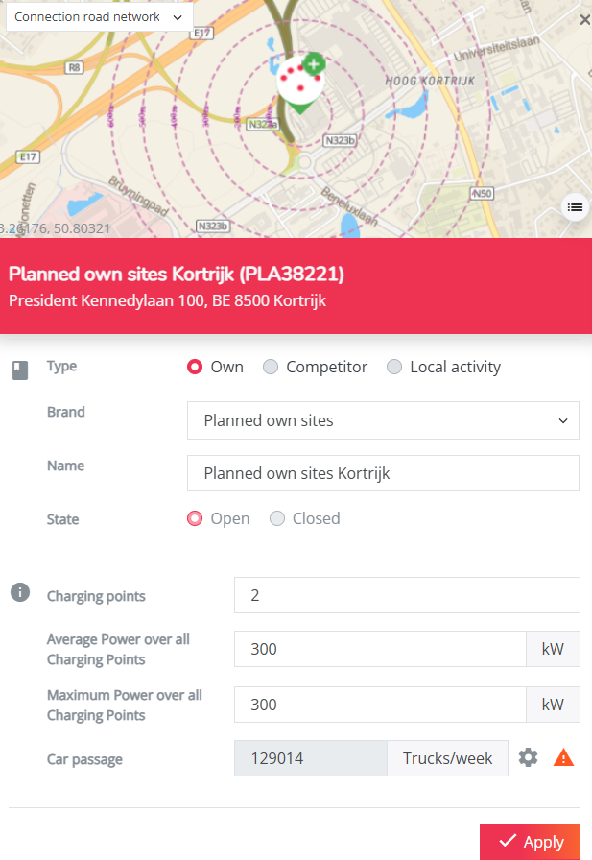Screen dimensions: 592x860
Task: Apply the site changes
Action: 530,842
